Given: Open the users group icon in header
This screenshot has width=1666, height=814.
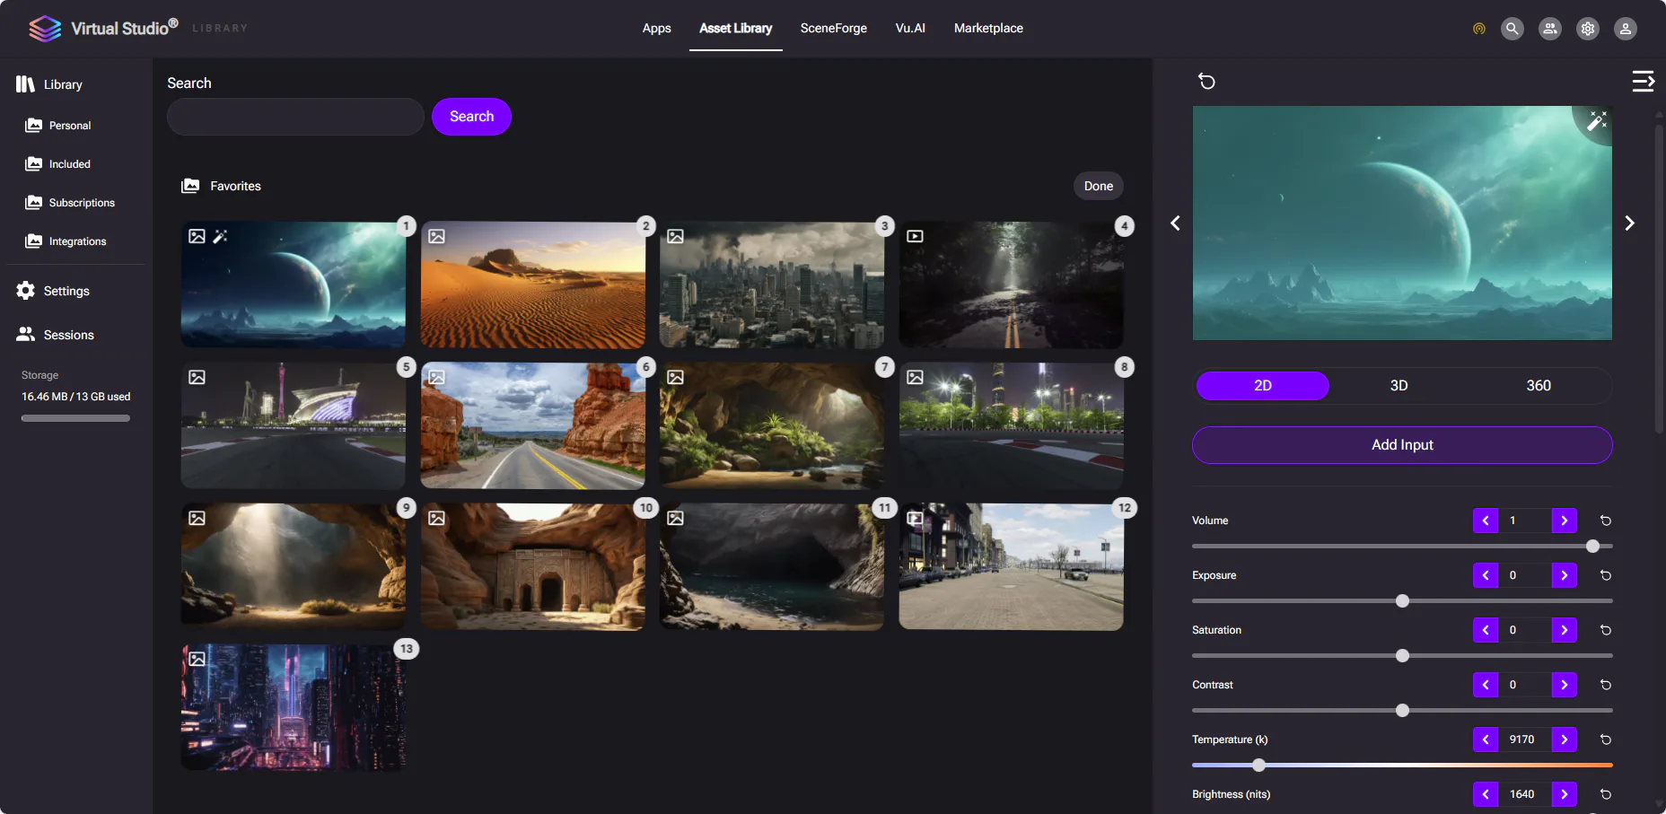Looking at the screenshot, I should (x=1550, y=29).
